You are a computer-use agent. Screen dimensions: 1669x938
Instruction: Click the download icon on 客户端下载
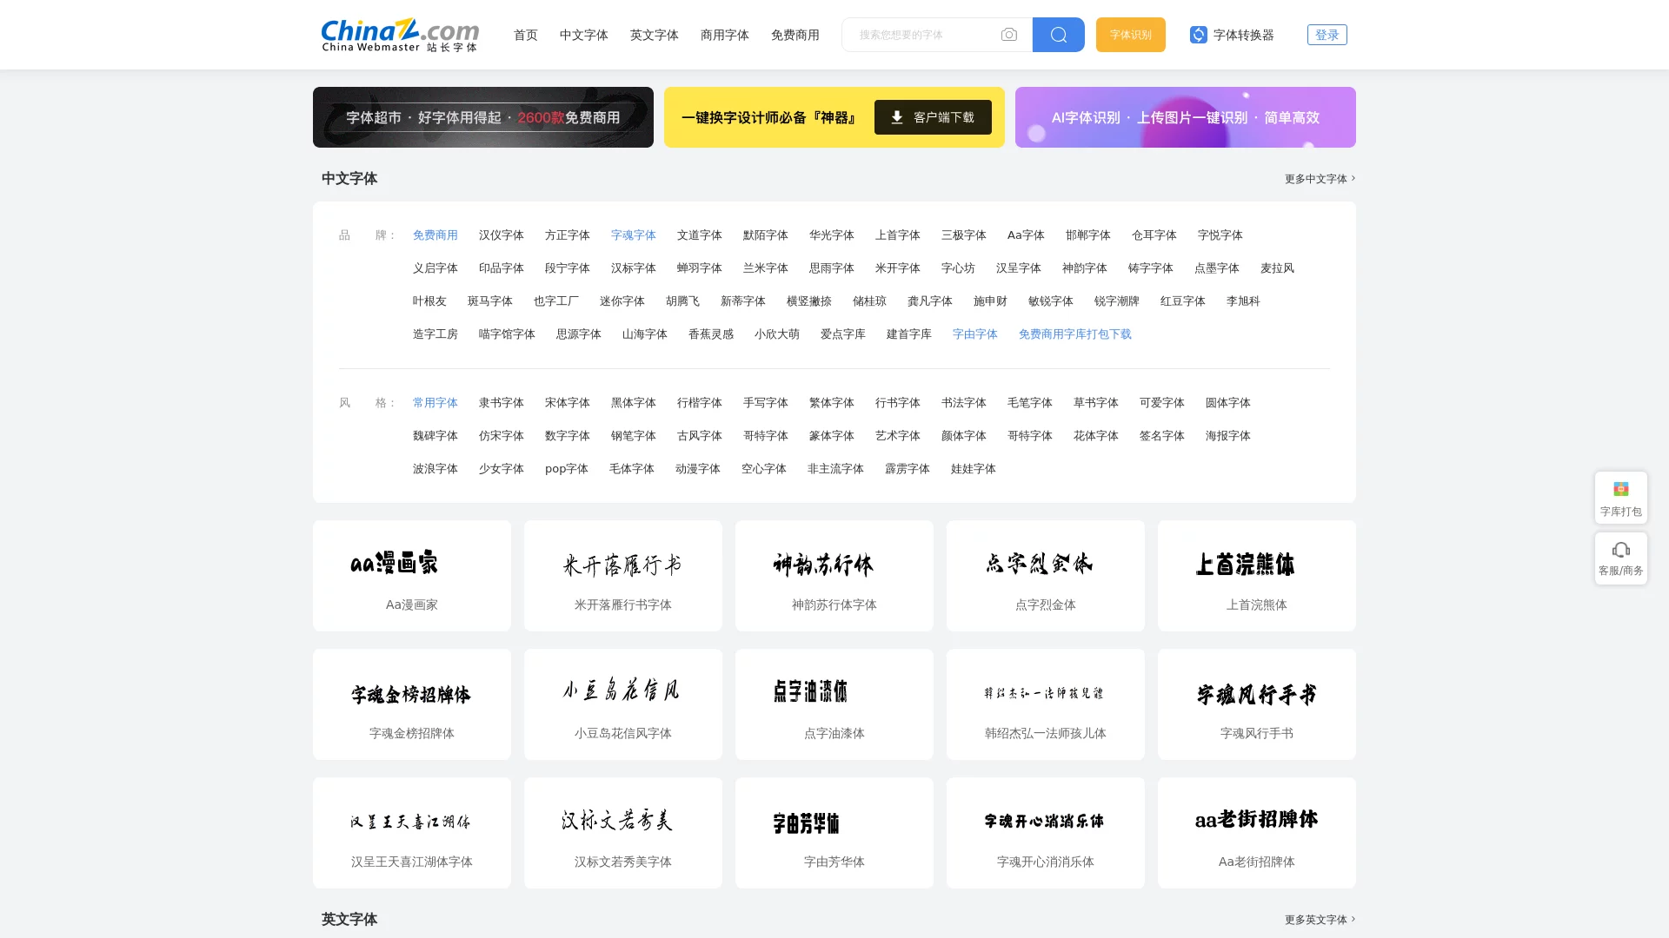tap(896, 117)
